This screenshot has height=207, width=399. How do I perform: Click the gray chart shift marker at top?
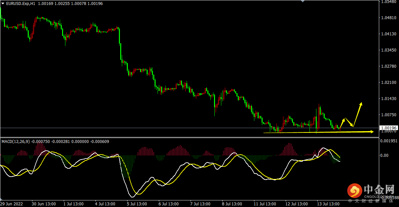click(302, 1)
